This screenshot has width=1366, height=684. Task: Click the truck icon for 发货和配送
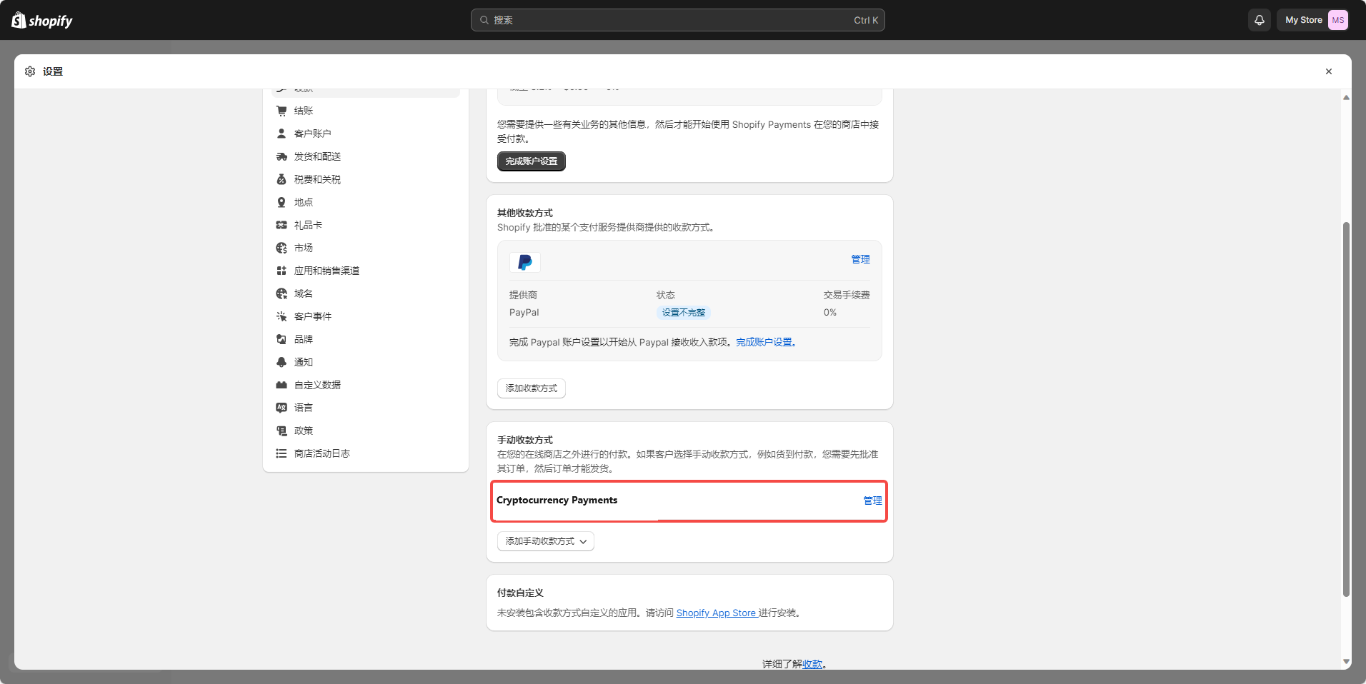[x=281, y=156]
